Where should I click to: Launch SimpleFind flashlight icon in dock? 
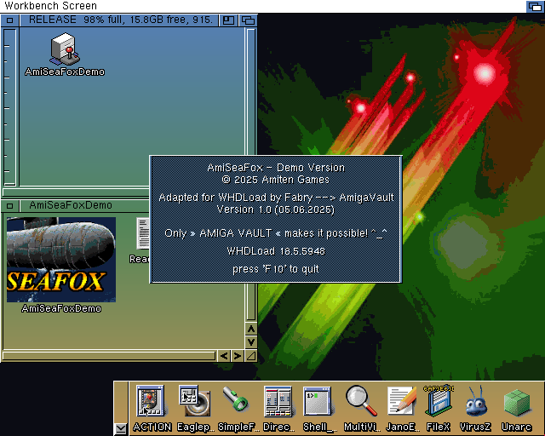click(x=236, y=399)
